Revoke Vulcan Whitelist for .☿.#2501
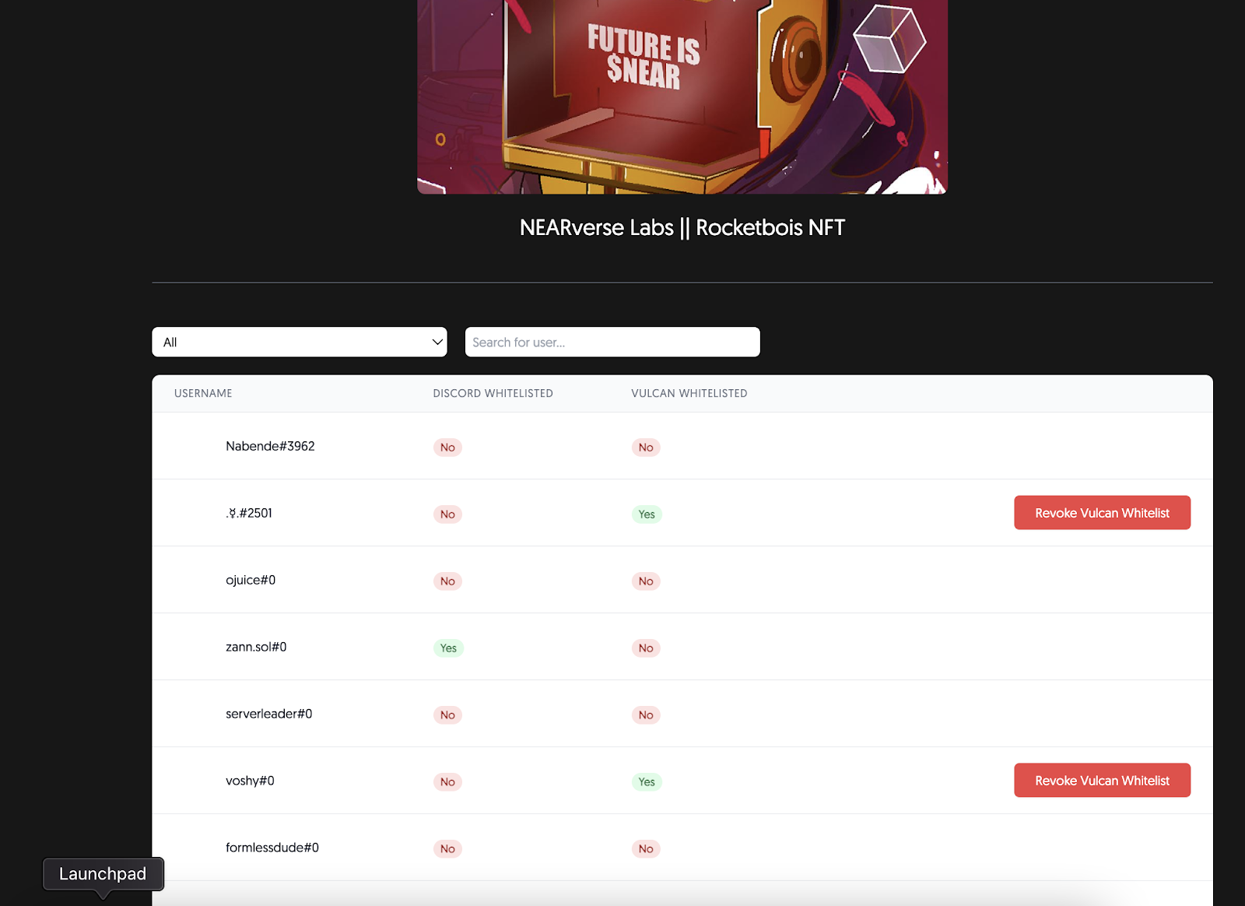Viewport: 1245px width, 906px height. coord(1102,513)
